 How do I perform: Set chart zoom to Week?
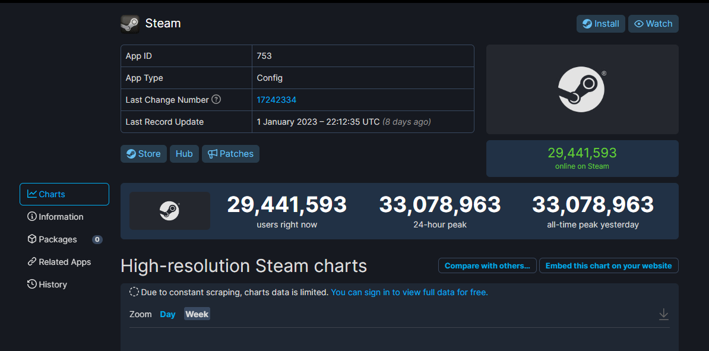coord(197,314)
